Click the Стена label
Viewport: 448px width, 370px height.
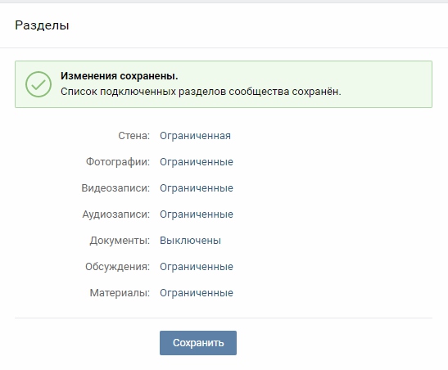pyautogui.click(x=134, y=136)
